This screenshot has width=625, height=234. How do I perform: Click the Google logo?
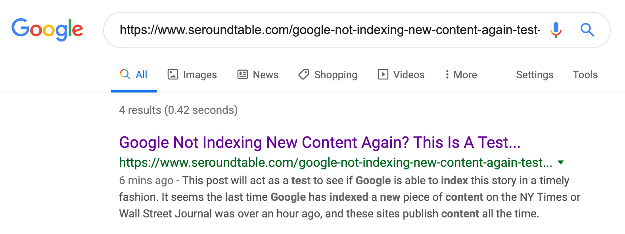pyautogui.click(x=47, y=29)
